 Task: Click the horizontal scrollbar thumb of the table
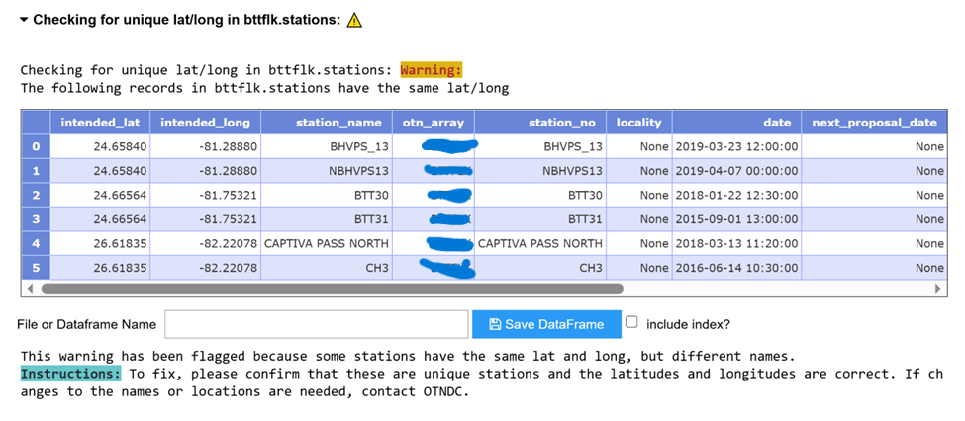333,288
